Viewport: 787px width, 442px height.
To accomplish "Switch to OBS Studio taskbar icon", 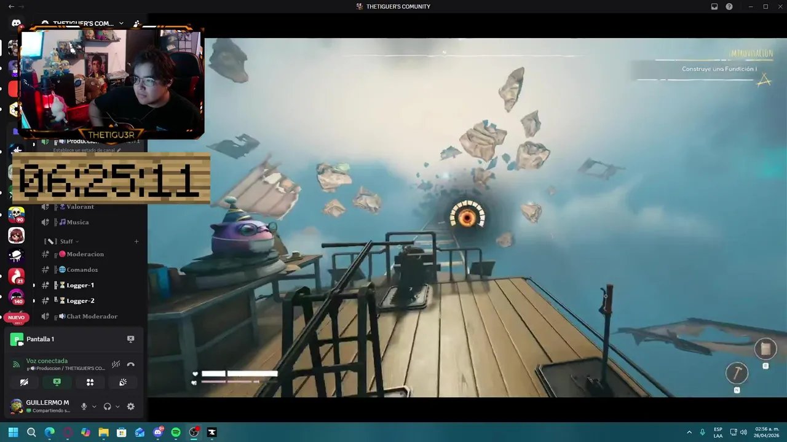I will coord(194,432).
